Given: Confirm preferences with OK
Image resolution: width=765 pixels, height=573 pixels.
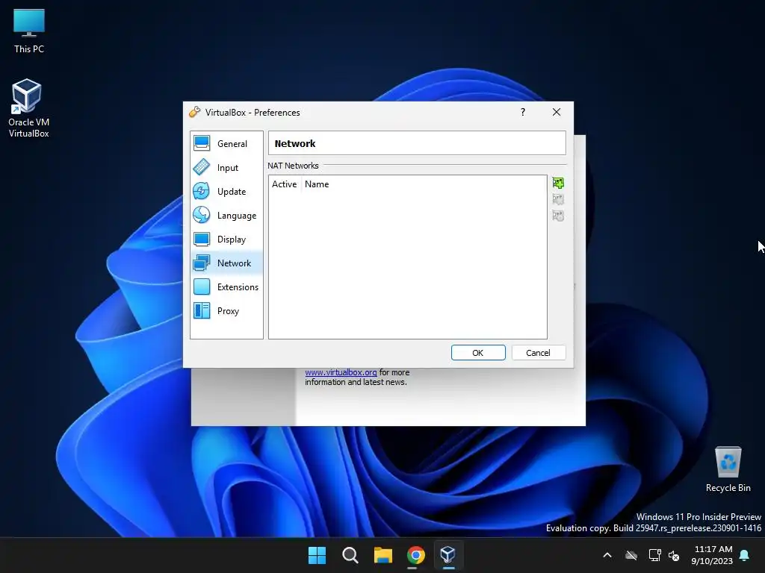Looking at the screenshot, I should (x=478, y=353).
